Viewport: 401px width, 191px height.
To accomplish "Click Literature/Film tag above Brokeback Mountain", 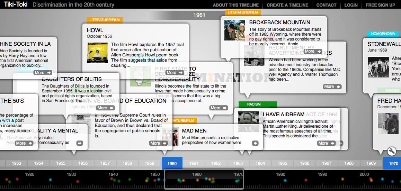I will pyautogui.click(x=243, y=12).
